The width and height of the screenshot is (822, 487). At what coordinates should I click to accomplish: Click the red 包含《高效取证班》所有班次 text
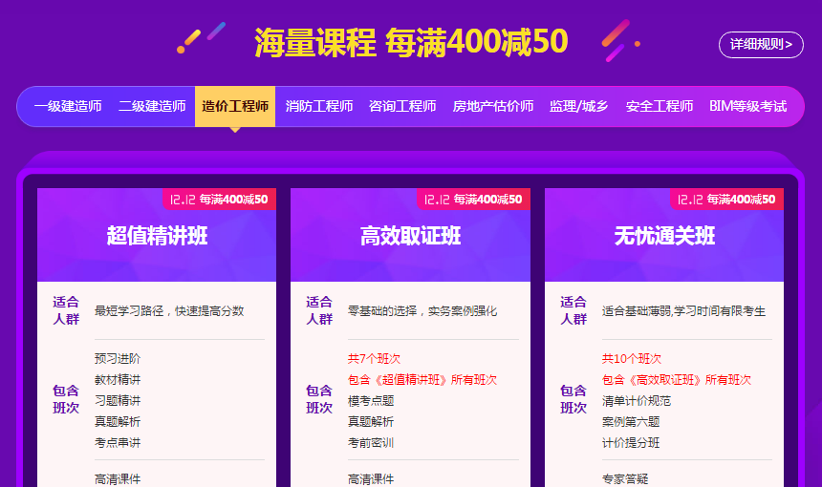click(677, 380)
